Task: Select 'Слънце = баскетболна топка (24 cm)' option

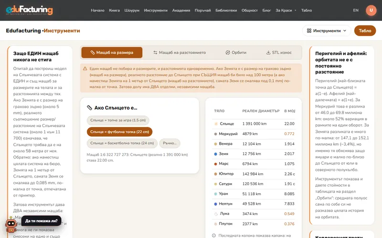Action: pyautogui.click(x=122, y=143)
